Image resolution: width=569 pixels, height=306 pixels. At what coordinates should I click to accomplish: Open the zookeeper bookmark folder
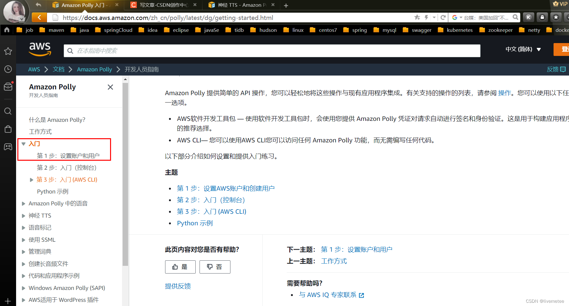click(496, 30)
